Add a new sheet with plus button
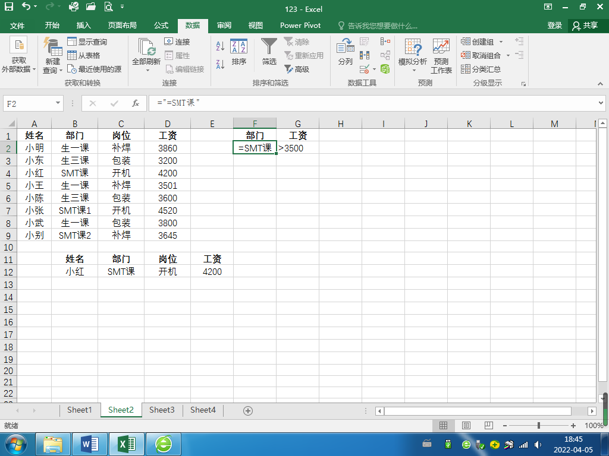The width and height of the screenshot is (609, 456). (x=248, y=411)
